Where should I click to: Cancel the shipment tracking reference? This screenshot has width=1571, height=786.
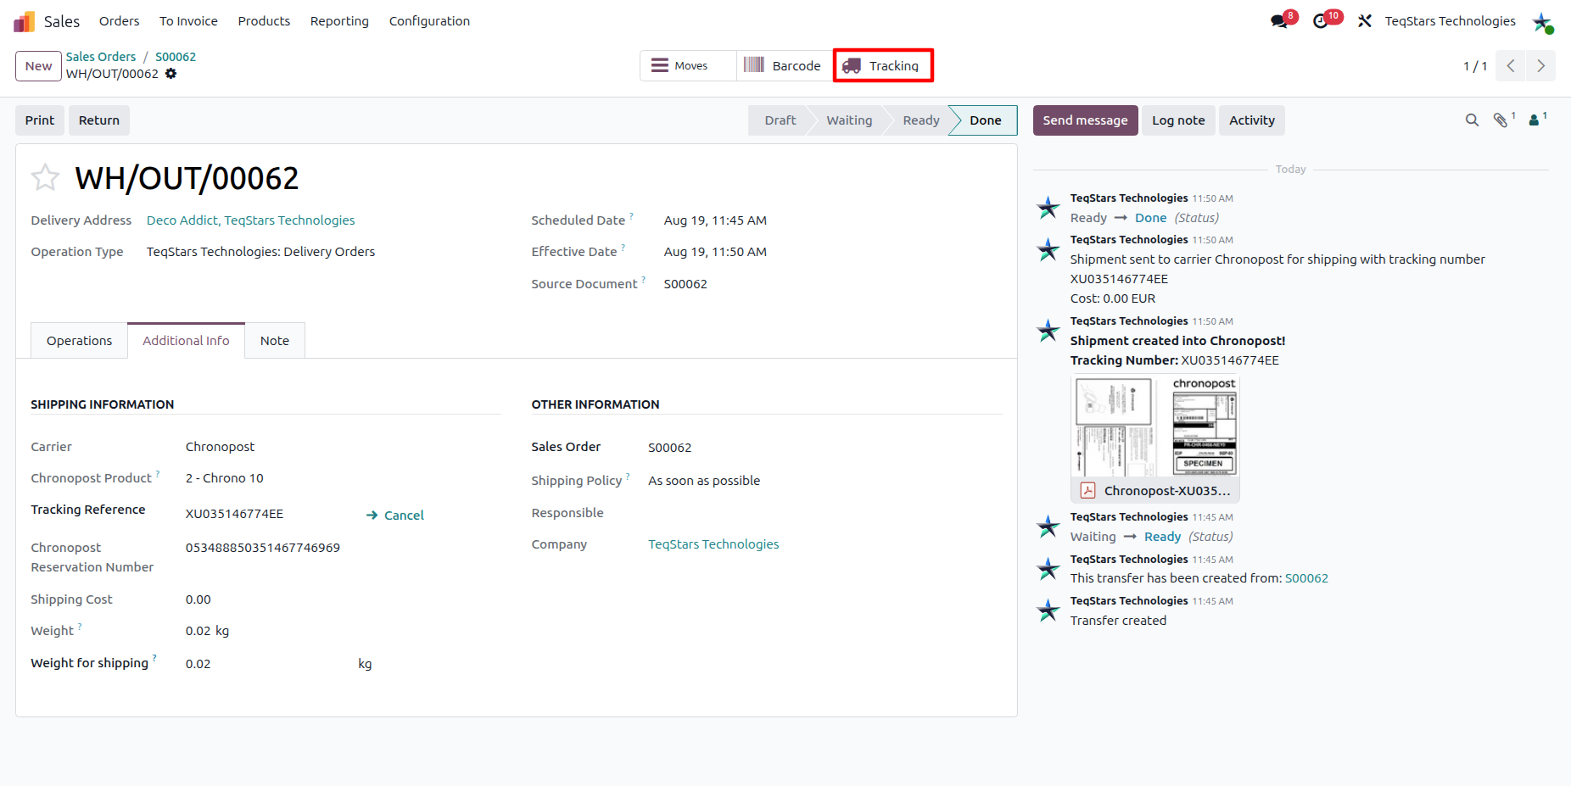click(395, 515)
